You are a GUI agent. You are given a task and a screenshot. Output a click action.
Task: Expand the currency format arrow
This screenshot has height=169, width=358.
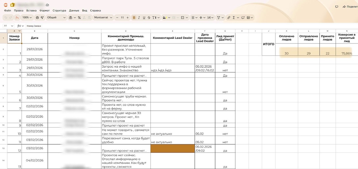click(x=75, y=18)
